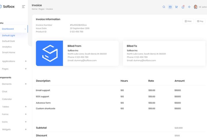
Task: Click the Sofbox logo in sidebar
Action: [x=7, y=7]
